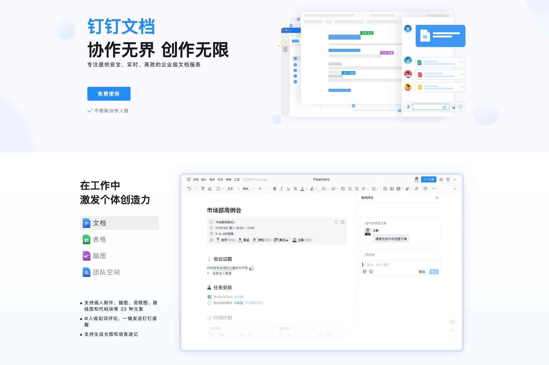Click the 发送 send button in comments
Image resolution: width=549 pixels, height=365 pixels.
(434, 272)
